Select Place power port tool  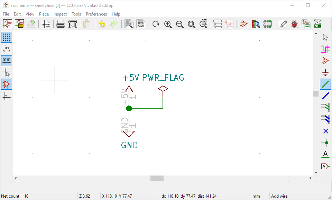click(325, 73)
